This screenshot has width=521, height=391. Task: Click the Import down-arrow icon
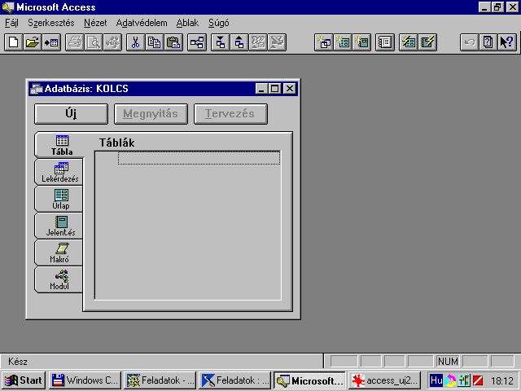pos(221,42)
